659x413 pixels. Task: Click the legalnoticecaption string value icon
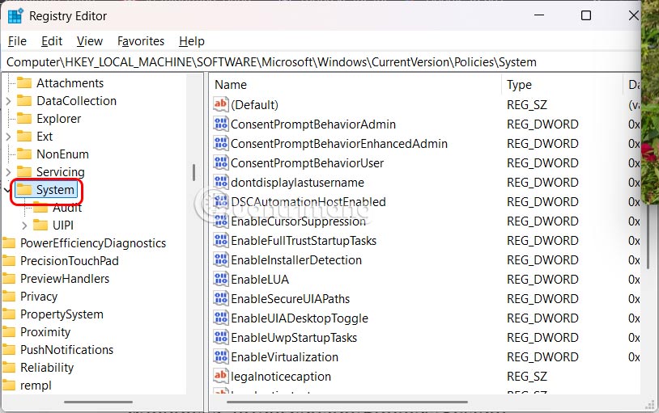point(221,377)
